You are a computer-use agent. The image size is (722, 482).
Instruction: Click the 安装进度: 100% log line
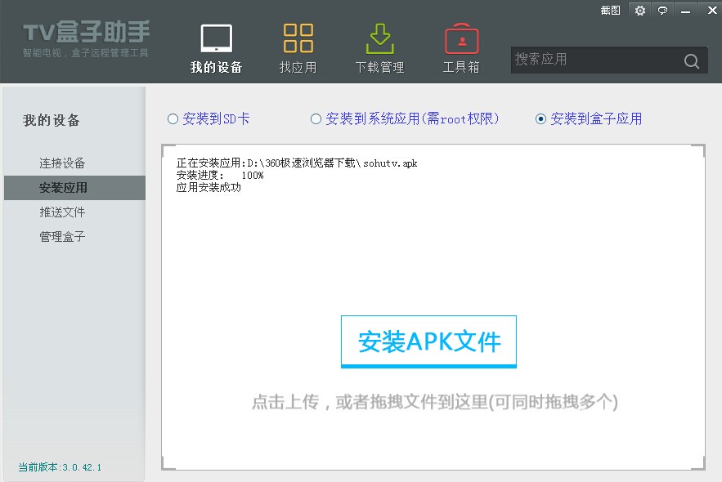click(x=220, y=175)
